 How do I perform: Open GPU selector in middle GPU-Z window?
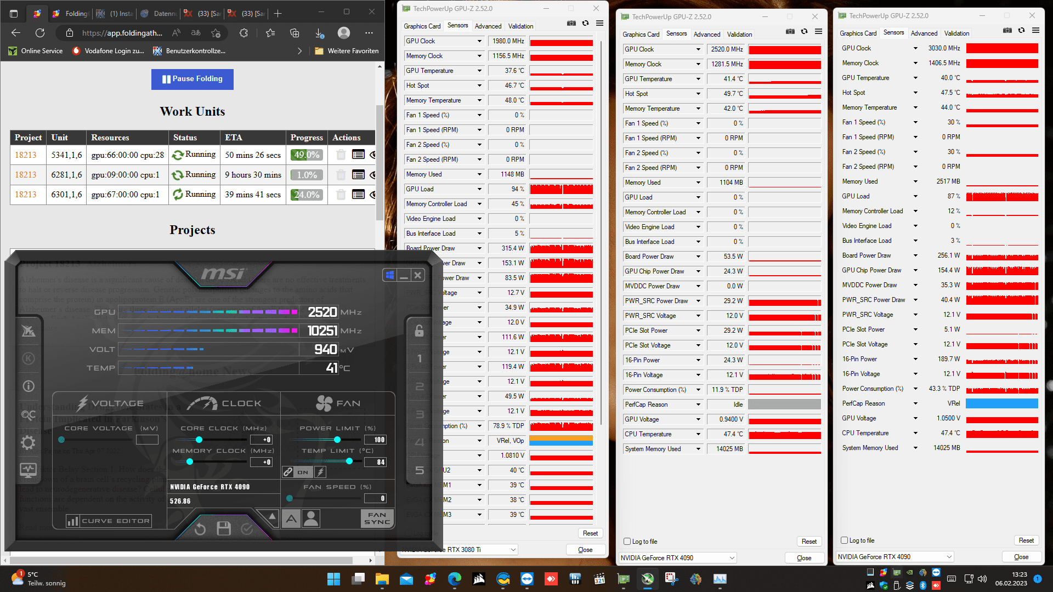677,557
